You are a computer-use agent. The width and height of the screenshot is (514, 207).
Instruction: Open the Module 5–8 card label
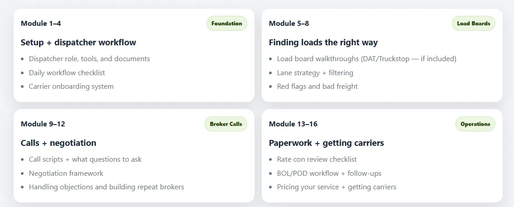click(x=289, y=24)
